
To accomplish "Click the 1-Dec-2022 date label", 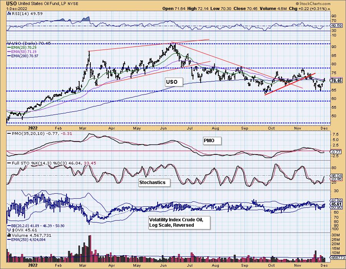I will pyautogui.click(x=17, y=8).
